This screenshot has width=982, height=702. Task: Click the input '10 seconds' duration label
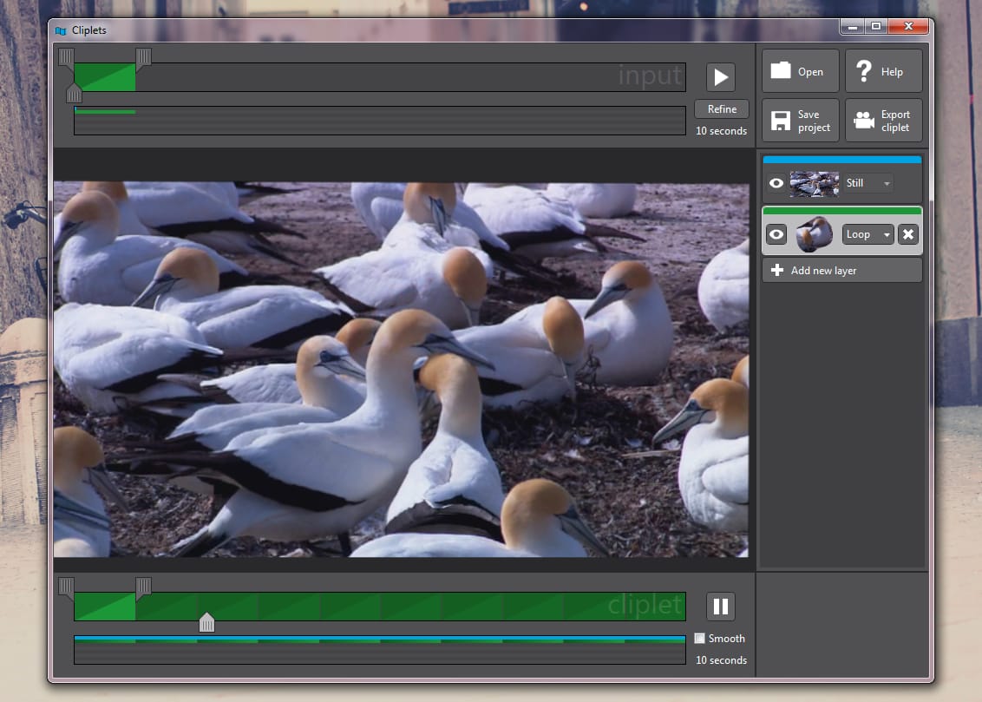point(722,131)
